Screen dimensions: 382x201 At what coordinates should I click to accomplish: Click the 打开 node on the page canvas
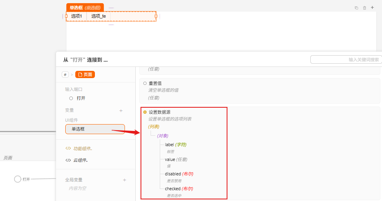pos(18,179)
